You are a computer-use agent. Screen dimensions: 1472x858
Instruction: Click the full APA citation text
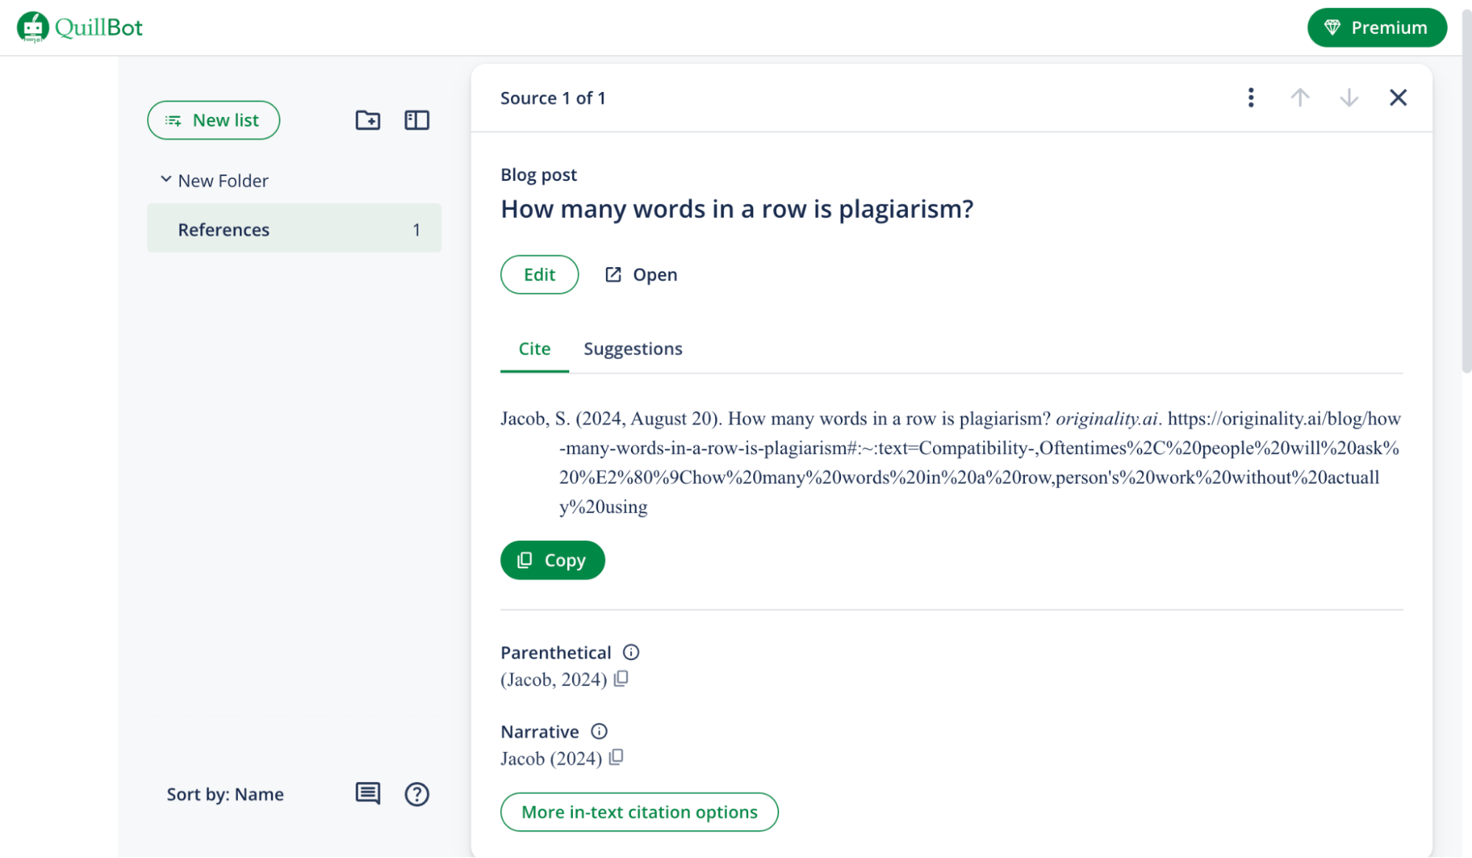[x=951, y=462]
